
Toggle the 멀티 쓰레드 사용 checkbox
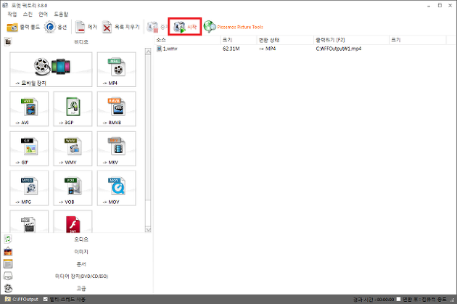[46, 299]
